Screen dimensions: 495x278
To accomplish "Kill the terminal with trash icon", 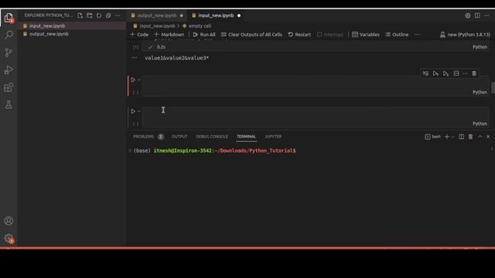I will point(470,137).
